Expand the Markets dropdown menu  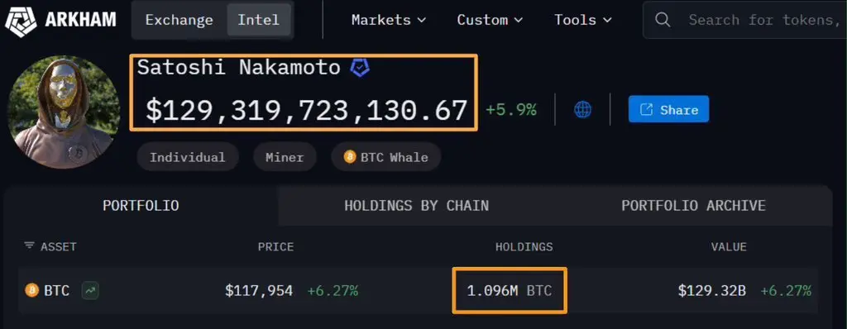tap(389, 20)
